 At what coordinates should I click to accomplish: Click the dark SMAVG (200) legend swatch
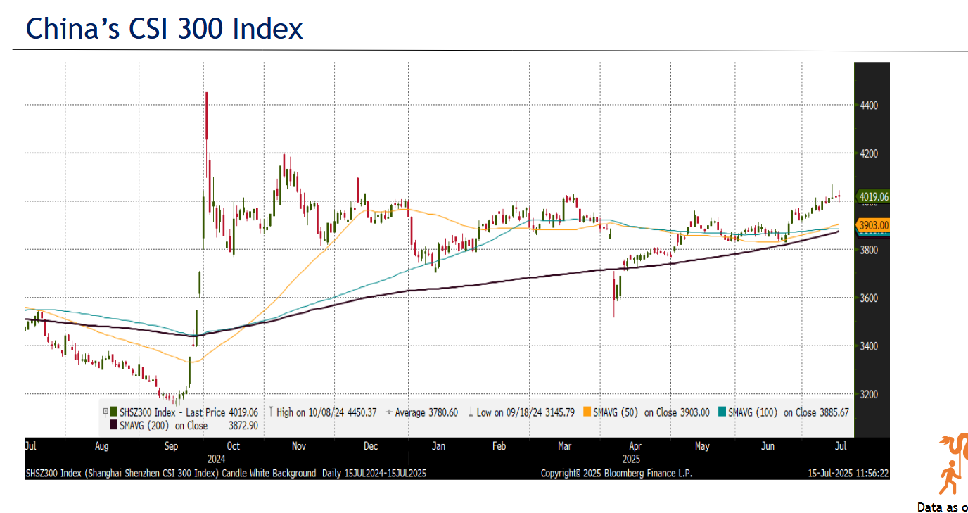(x=113, y=425)
